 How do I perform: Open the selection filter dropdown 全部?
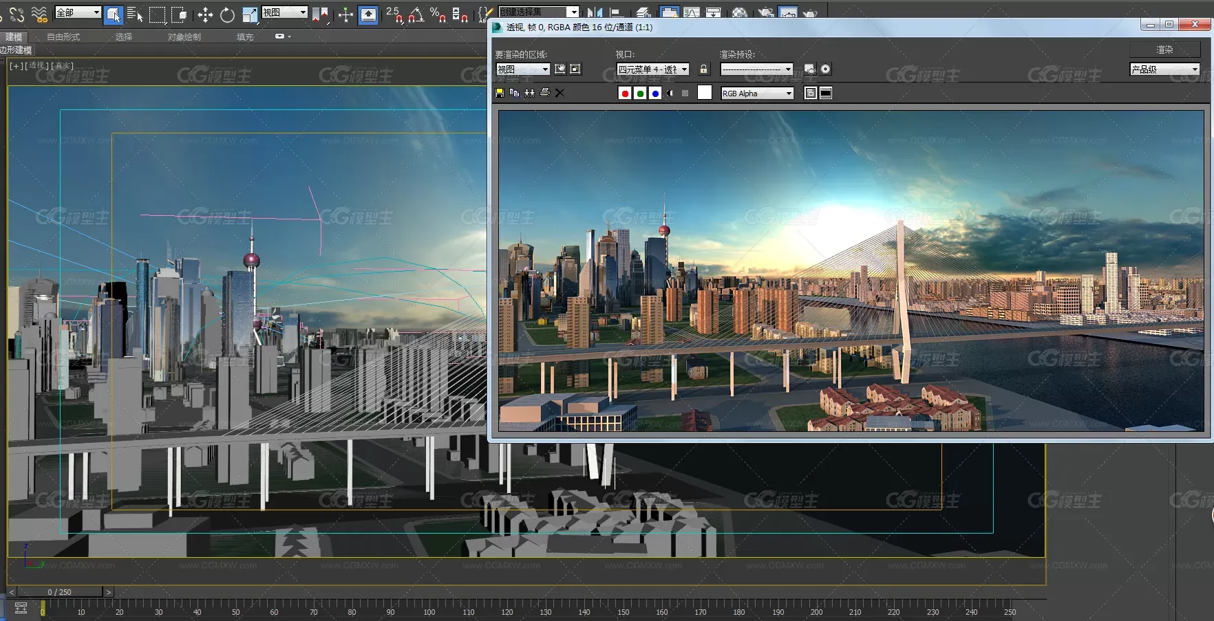tap(78, 12)
